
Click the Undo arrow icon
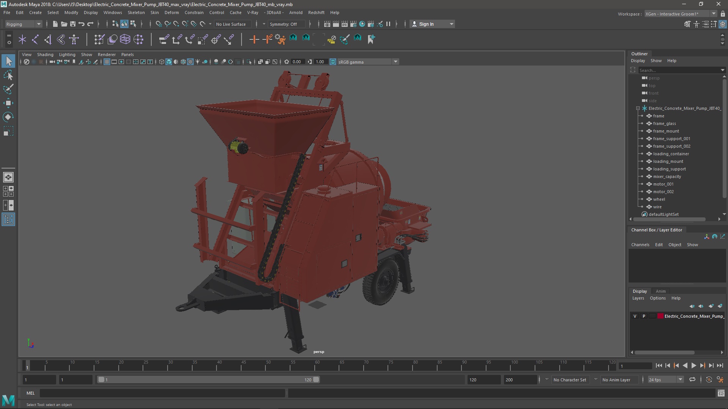coord(81,24)
